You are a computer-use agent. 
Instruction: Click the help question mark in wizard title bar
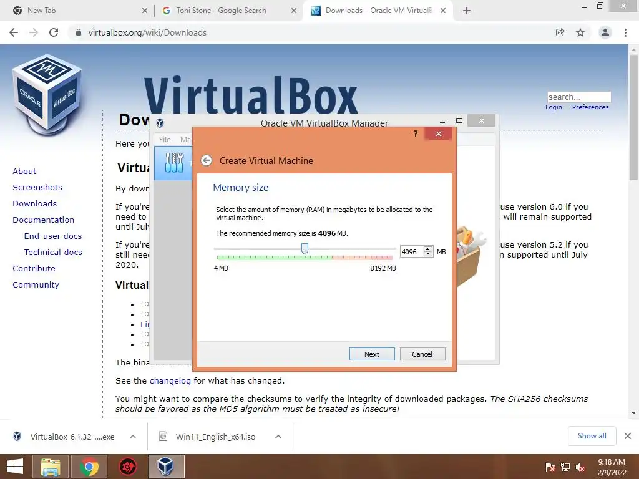[x=415, y=133]
